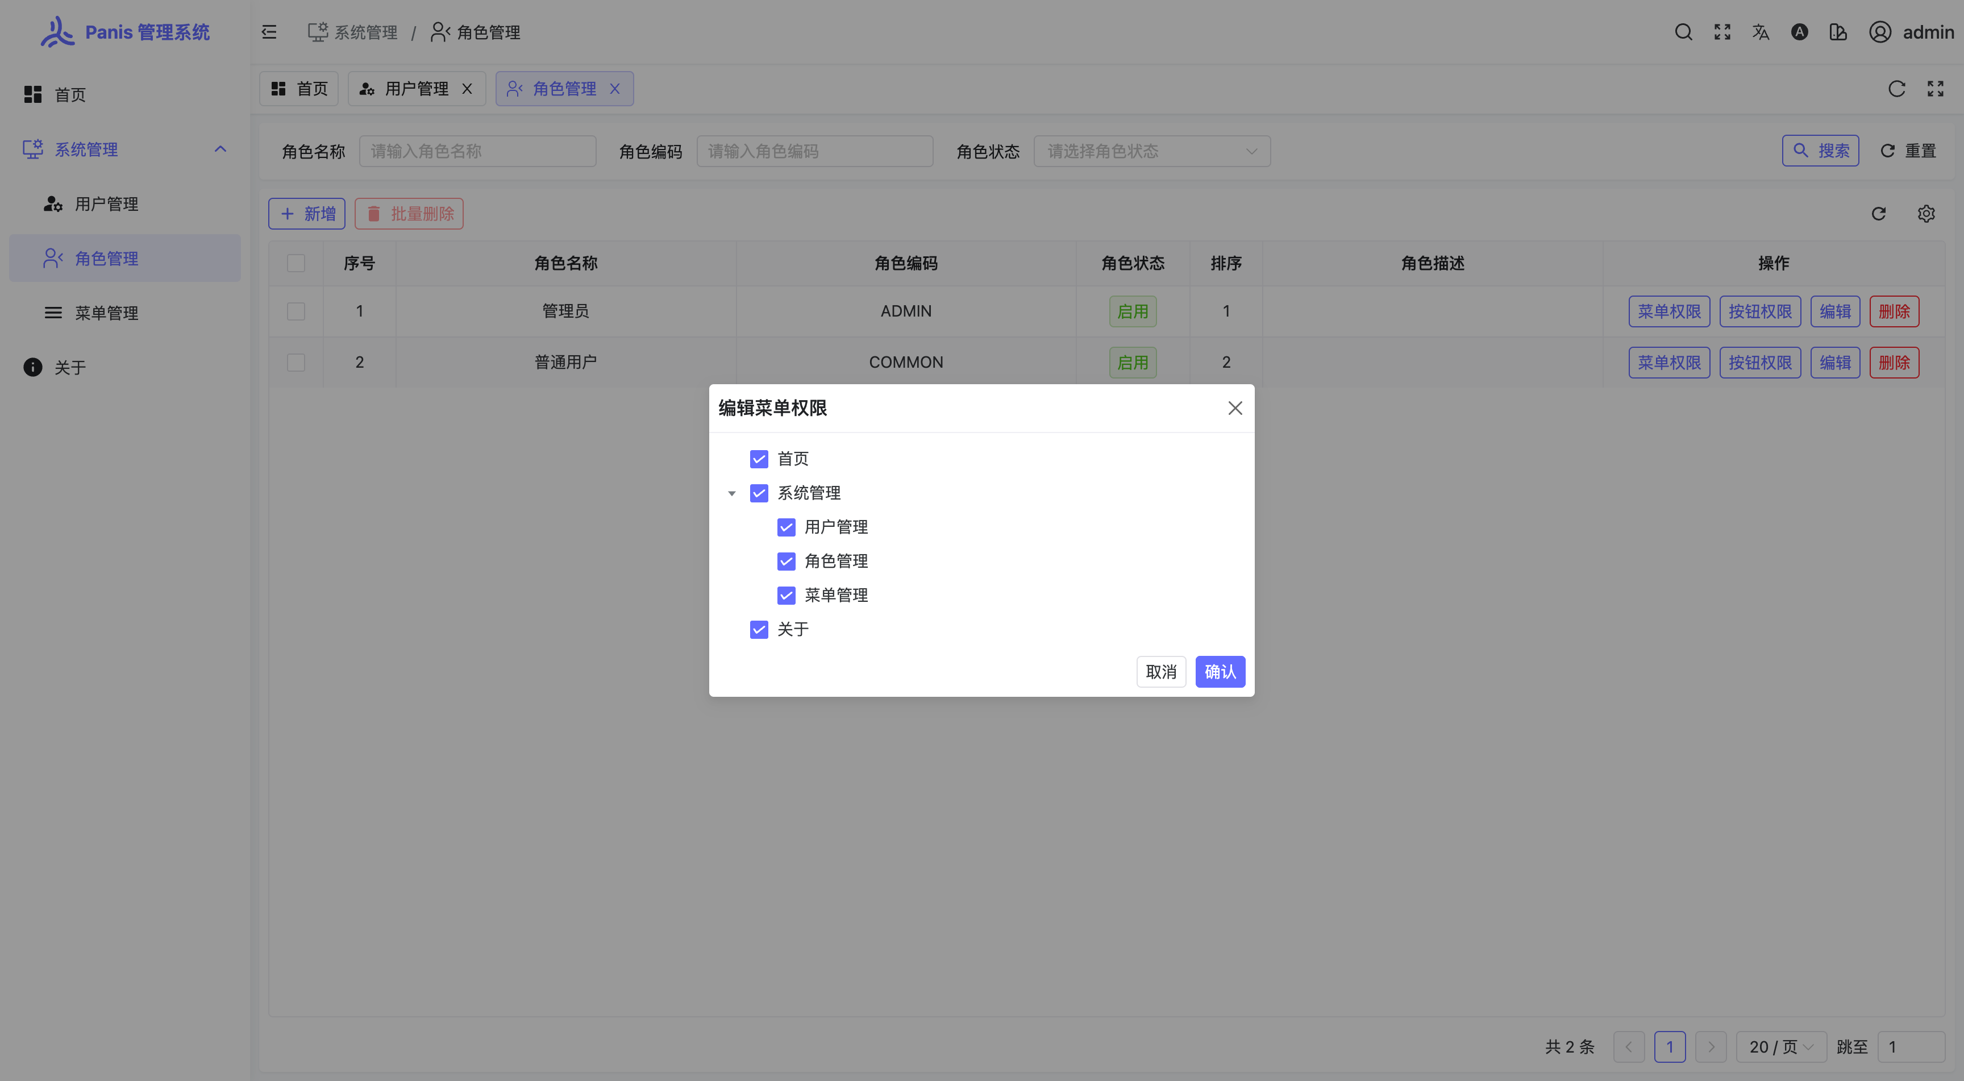Refresh the current tab page icon
The width and height of the screenshot is (1964, 1081).
[x=1896, y=89]
